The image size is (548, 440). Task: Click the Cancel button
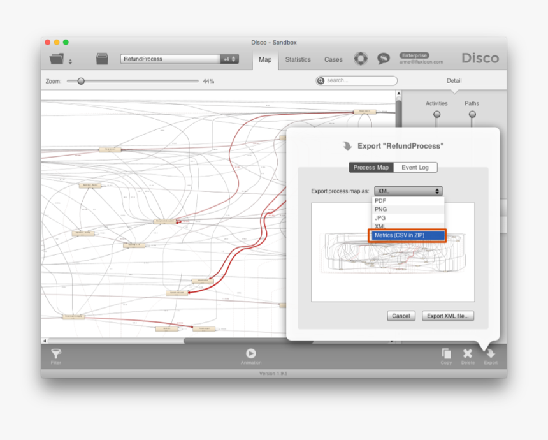tap(401, 316)
